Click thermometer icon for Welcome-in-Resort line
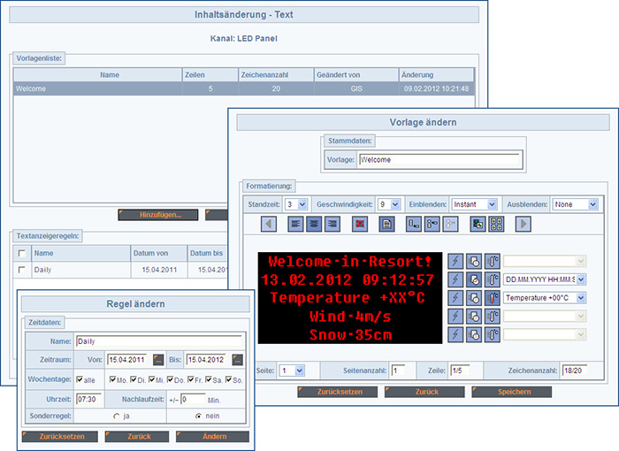619x451 pixels. tap(493, 261)
